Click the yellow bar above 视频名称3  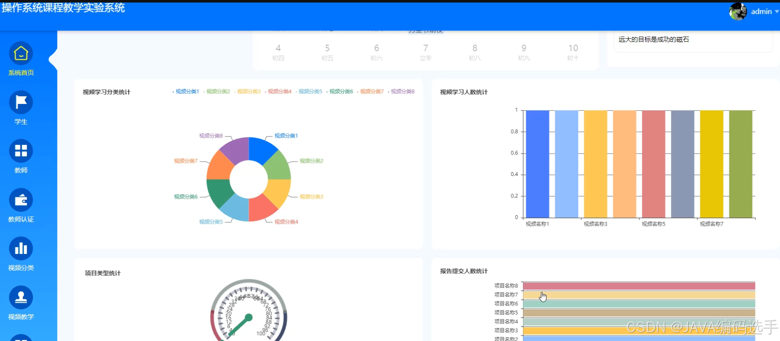click(595, 164)
